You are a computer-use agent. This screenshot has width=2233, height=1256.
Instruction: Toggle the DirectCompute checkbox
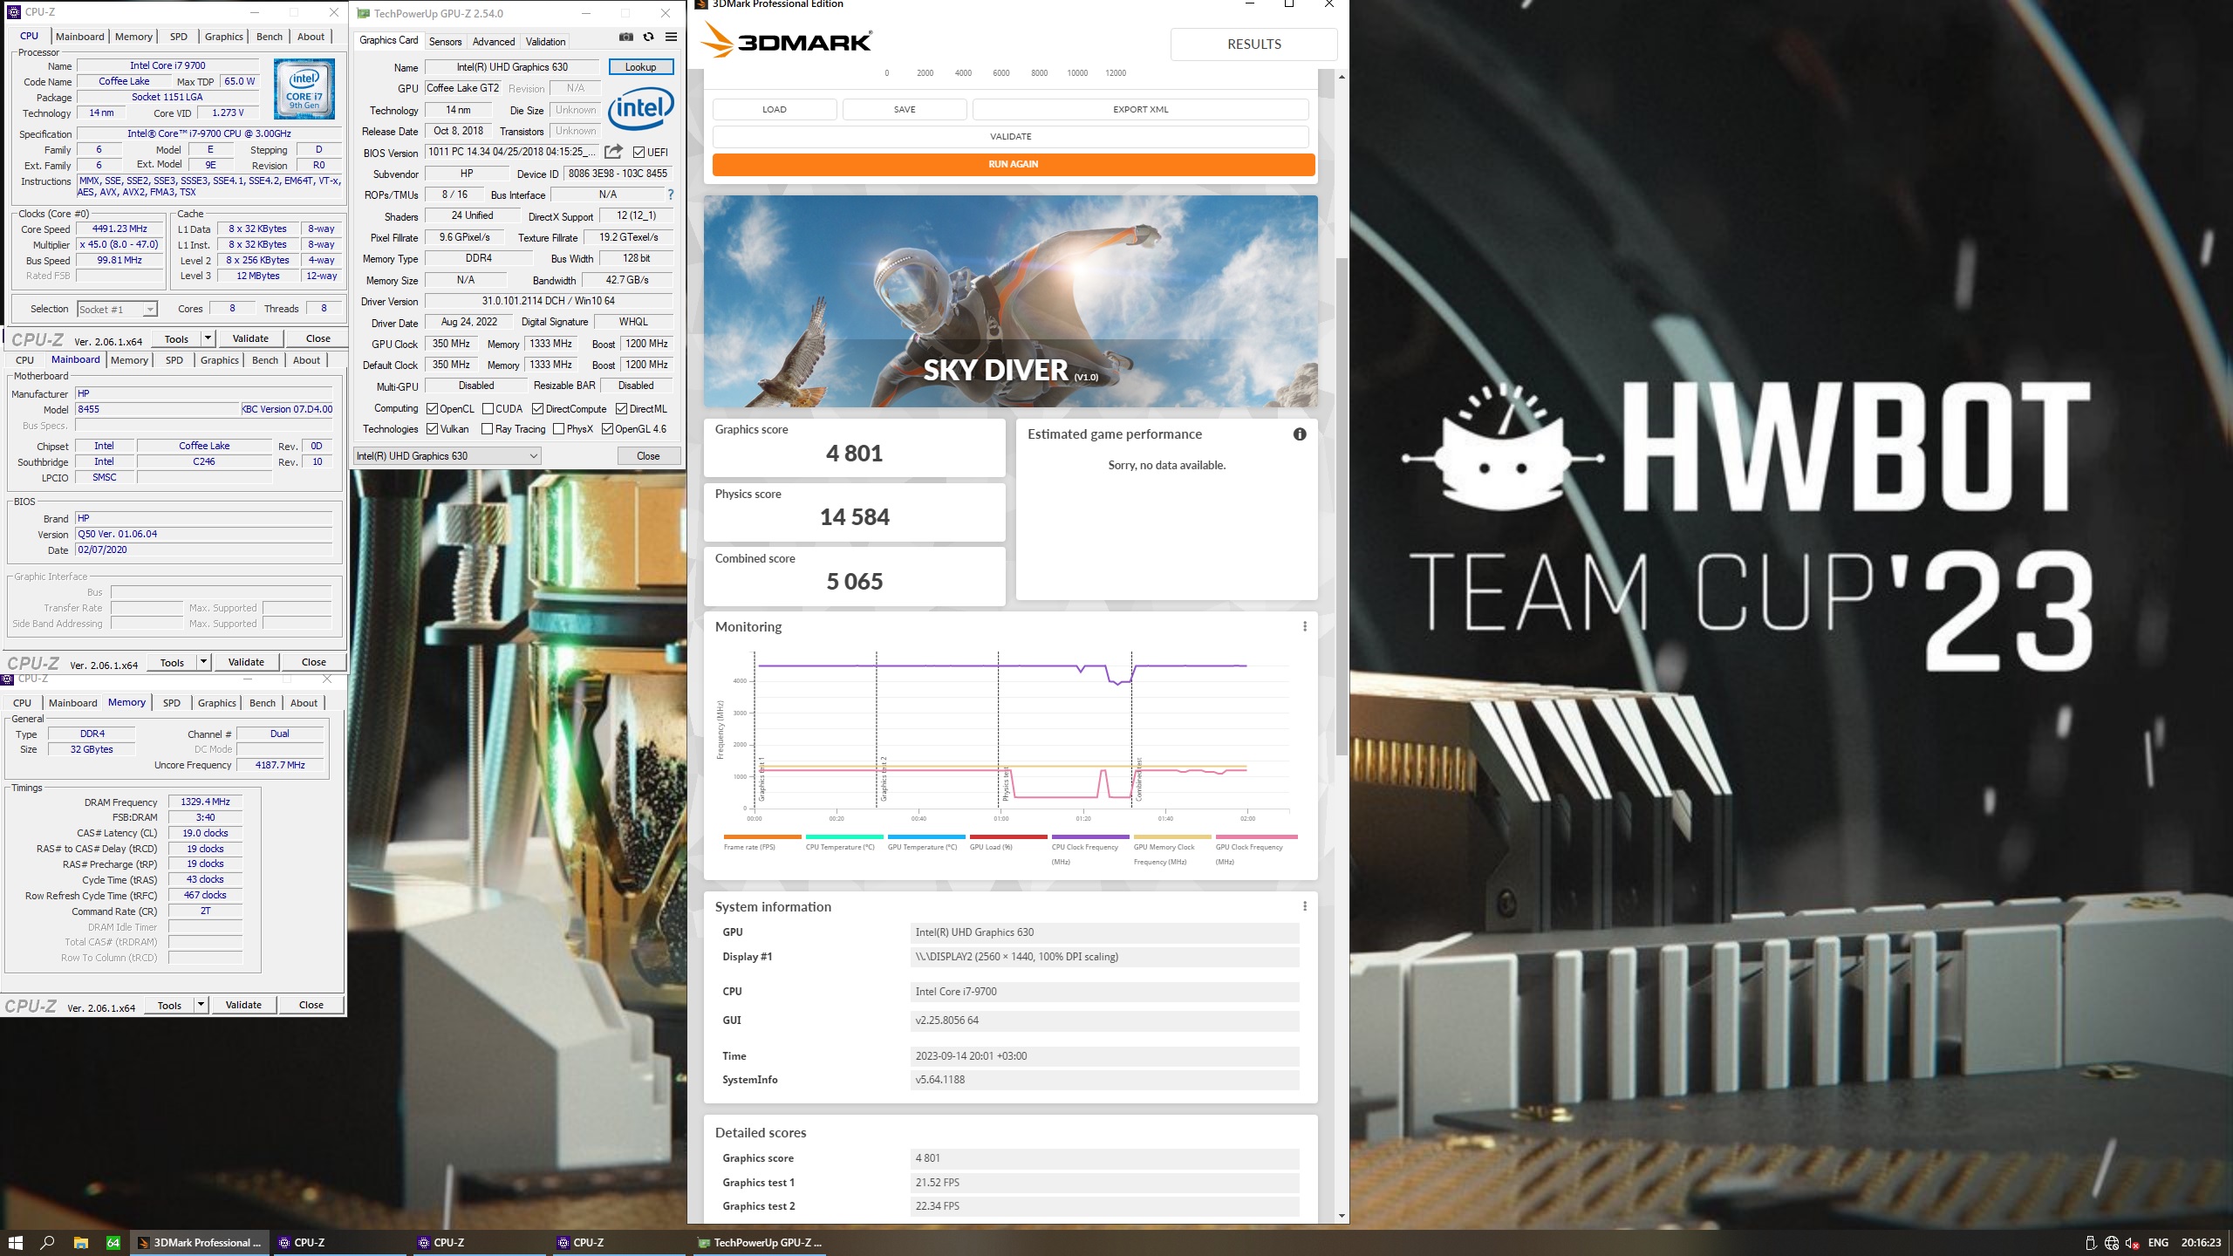pyautogui.click(x=538, y=408)
